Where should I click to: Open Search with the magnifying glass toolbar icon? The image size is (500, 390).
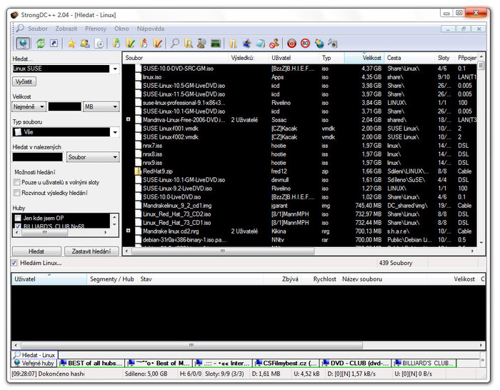[175, 44]
